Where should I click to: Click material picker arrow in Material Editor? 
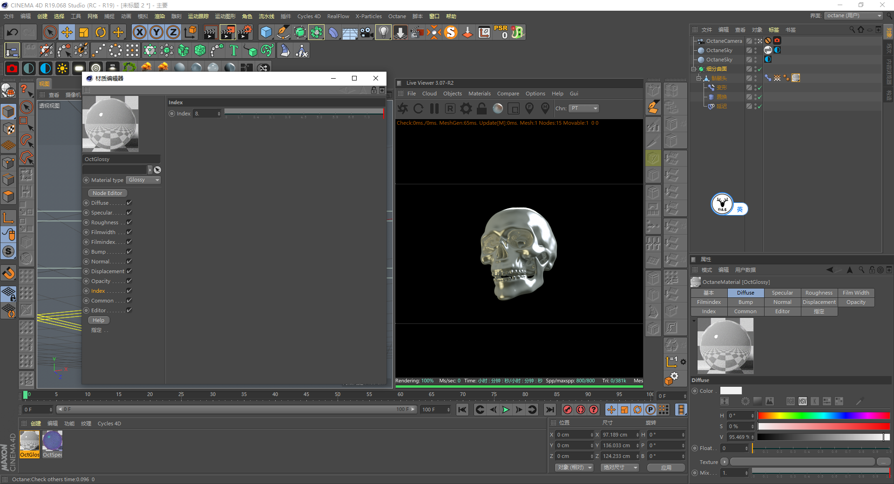tap(157, 170)
